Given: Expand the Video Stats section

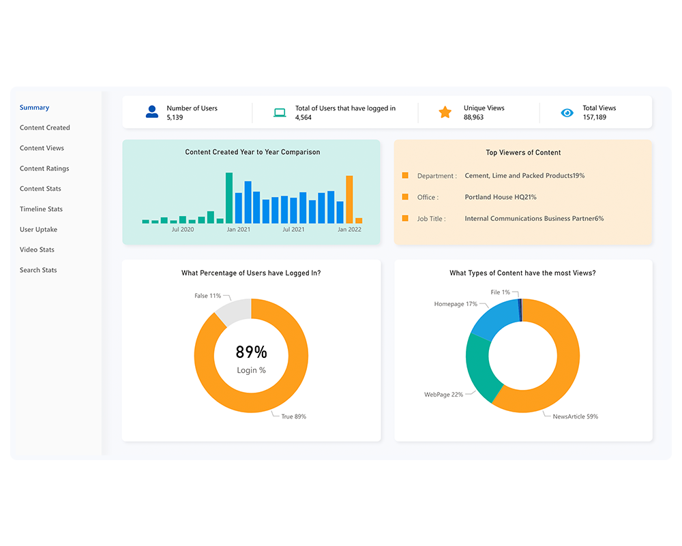Looking at the screenshot, I should (x=38, y=249).
